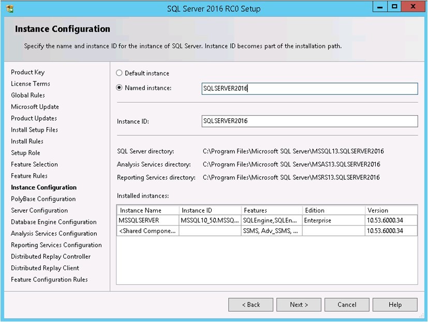Click the Analysis Services directory path MSAS13.SQLSERVER2016

point(291,164)
